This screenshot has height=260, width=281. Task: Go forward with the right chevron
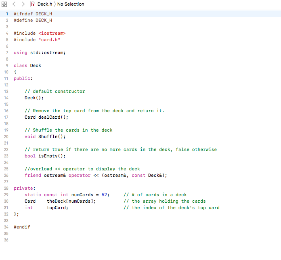23,4
